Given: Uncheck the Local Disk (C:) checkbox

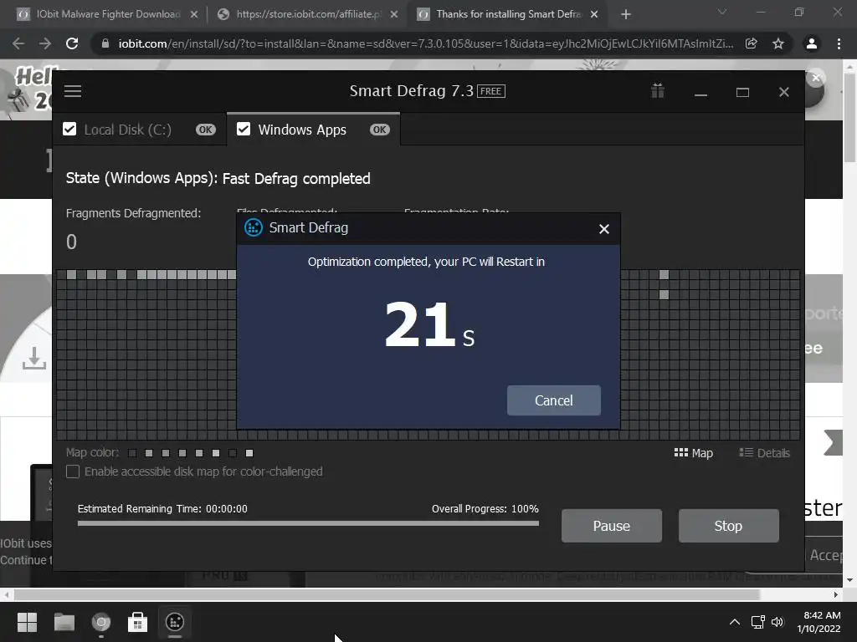Looking at the screenshot, I should pyautogui.click(x=69, y=130).
